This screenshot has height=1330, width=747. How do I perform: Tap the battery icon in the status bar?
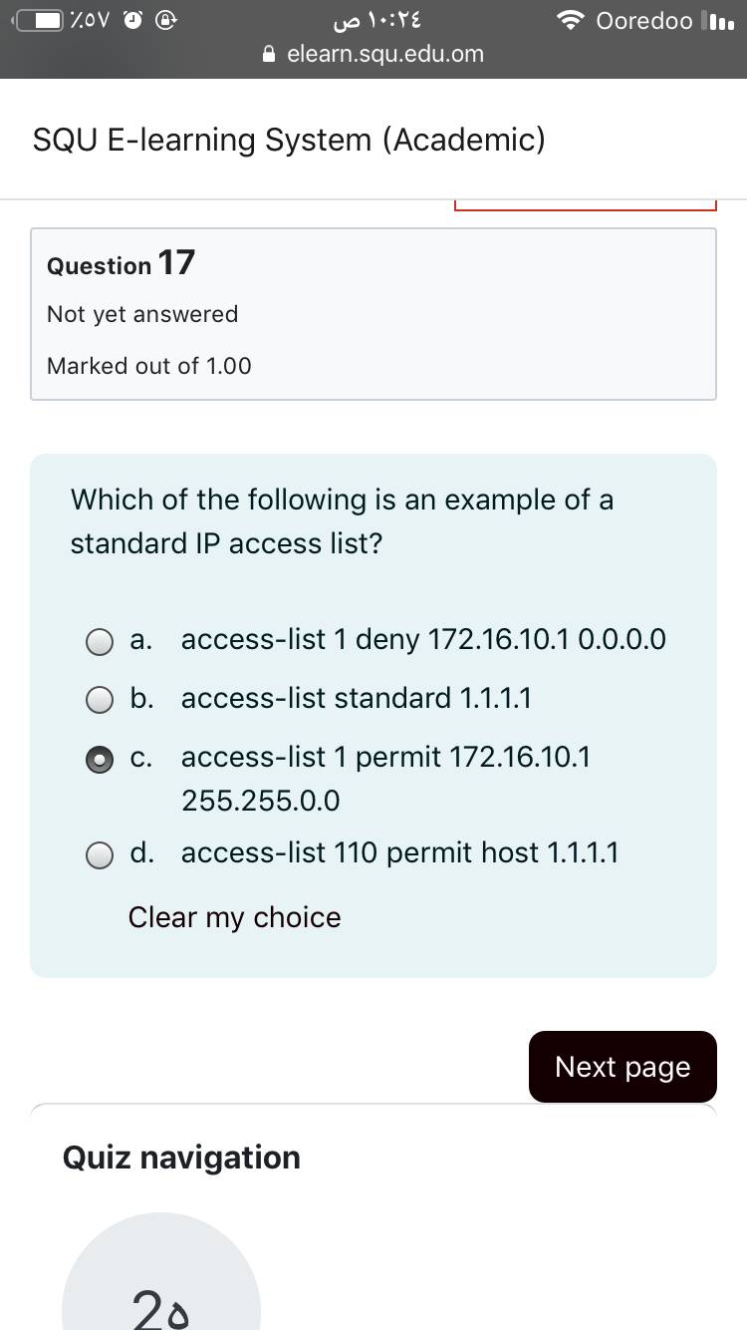[x=42, y=21]
